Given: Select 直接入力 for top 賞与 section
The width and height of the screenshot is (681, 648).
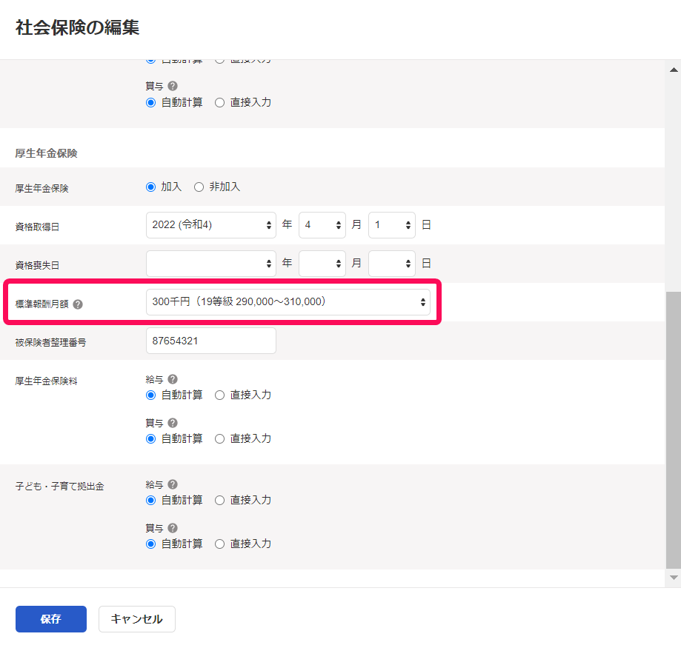Looking at the screenshot, I should [x=220, y=103].
